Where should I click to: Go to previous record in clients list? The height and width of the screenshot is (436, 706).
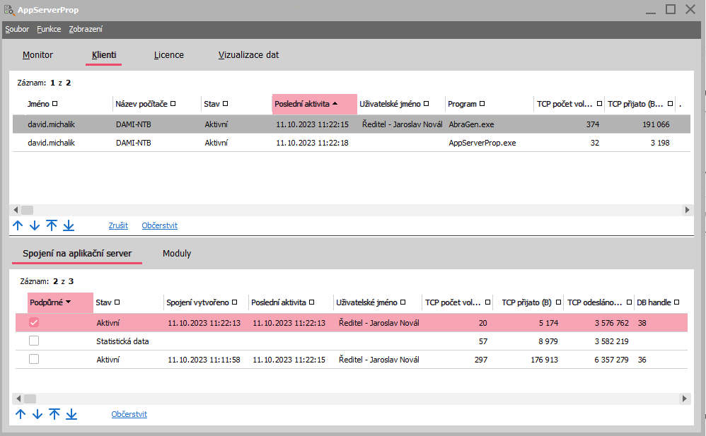click(x=18, y=225)
